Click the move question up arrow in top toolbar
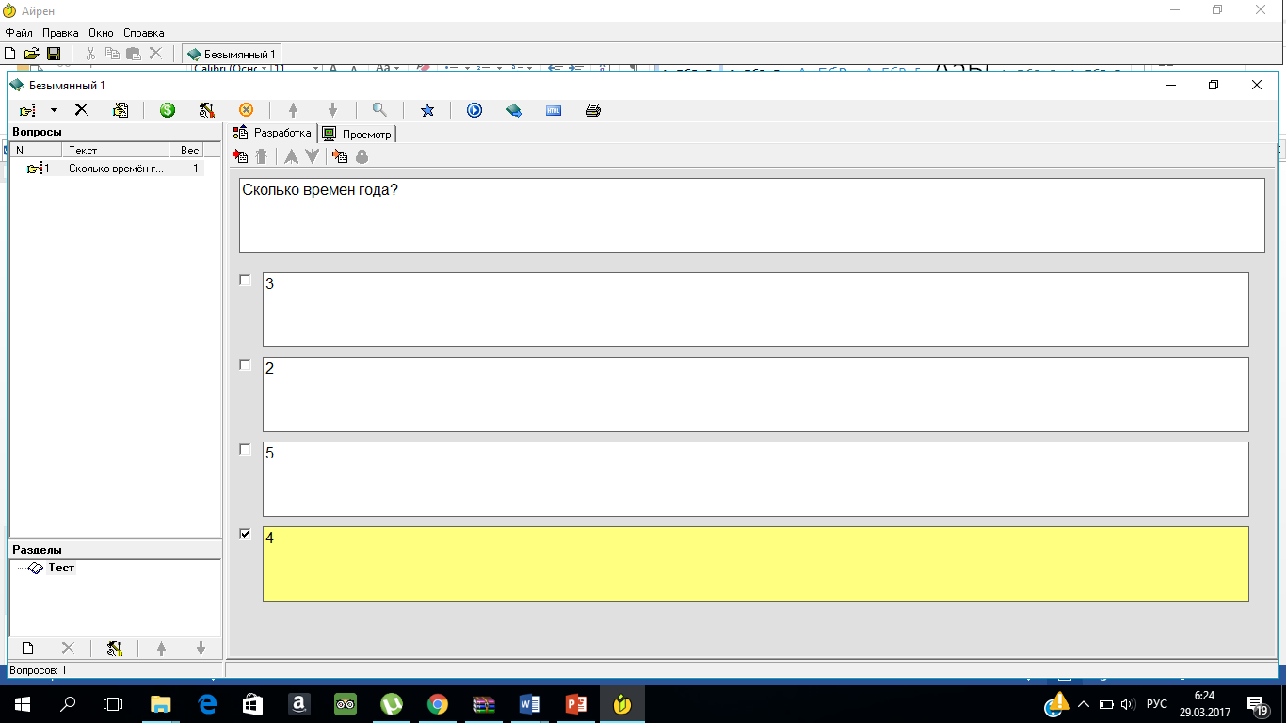This screenshot has height=723, width=1286. tap(293, 110)
